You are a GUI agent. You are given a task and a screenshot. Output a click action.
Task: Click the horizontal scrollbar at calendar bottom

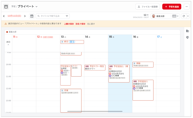[95, 111]
